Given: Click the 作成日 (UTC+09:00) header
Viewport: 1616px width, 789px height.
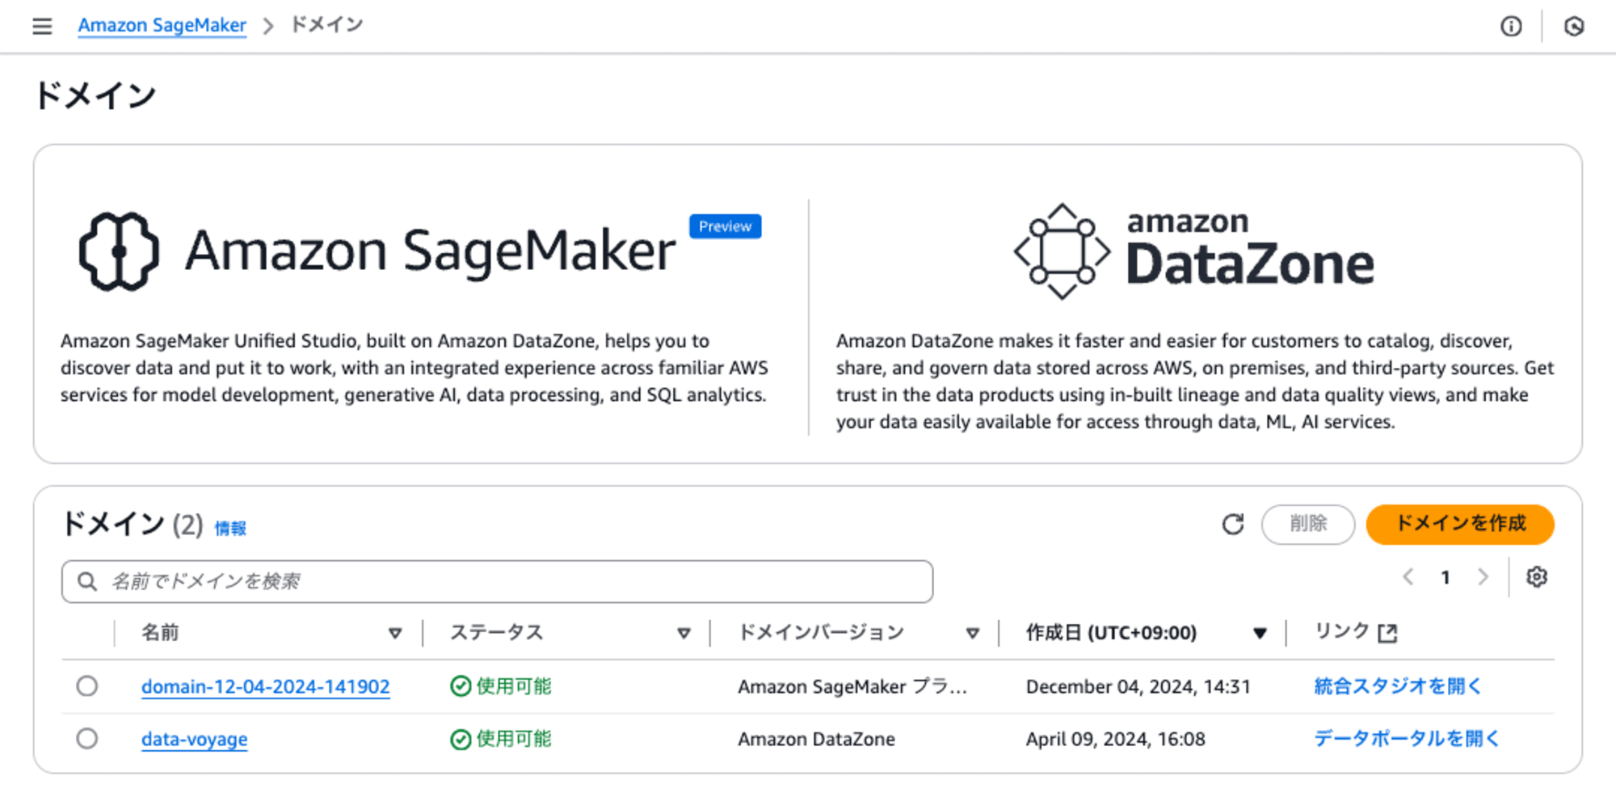Looking at the screenshot, I should pos(1111,633).
